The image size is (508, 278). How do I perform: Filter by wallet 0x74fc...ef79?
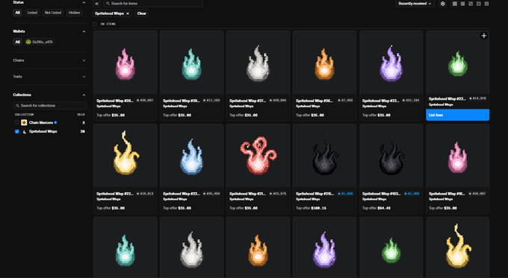pyautogui.click(x=40, y=42)
